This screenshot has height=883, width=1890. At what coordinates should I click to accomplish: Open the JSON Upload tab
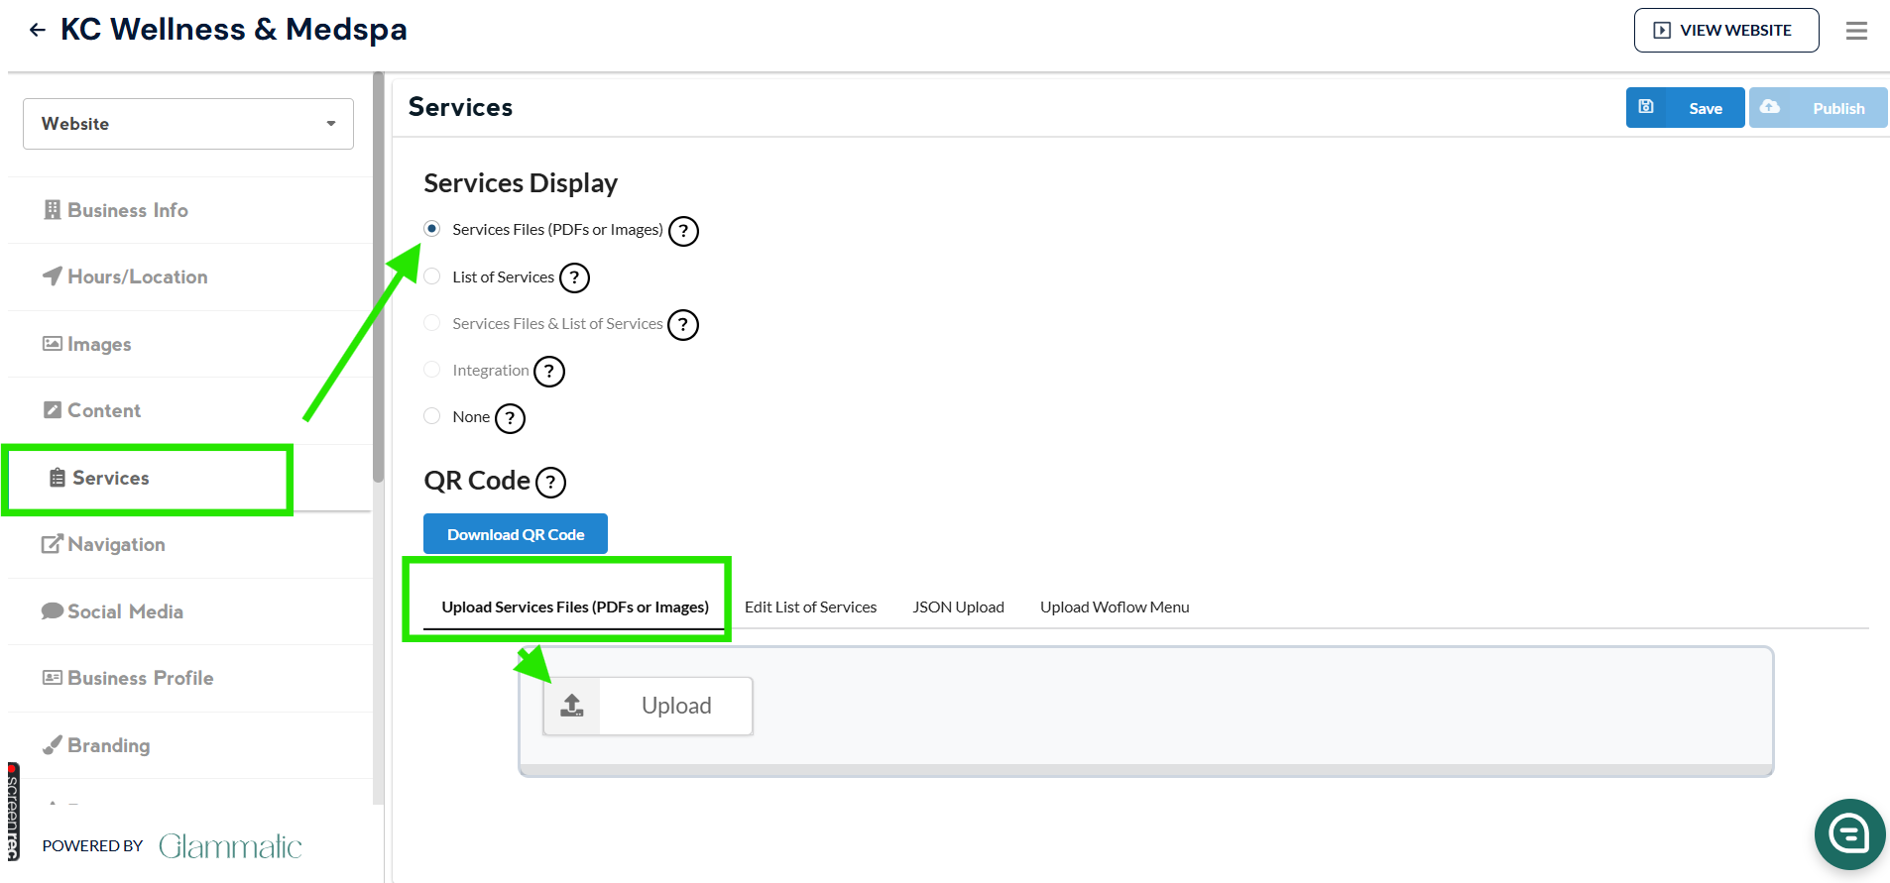tap(958, 607)
